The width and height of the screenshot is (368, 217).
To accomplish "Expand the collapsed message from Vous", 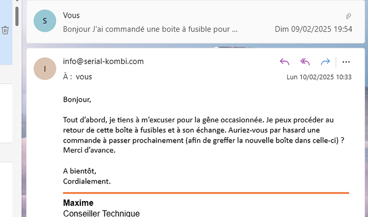I will (x=196, y=22).
